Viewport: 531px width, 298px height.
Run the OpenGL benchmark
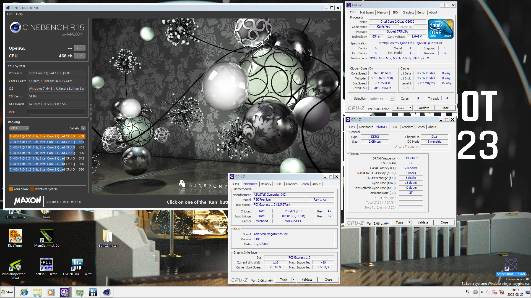[x=79, y=48]
